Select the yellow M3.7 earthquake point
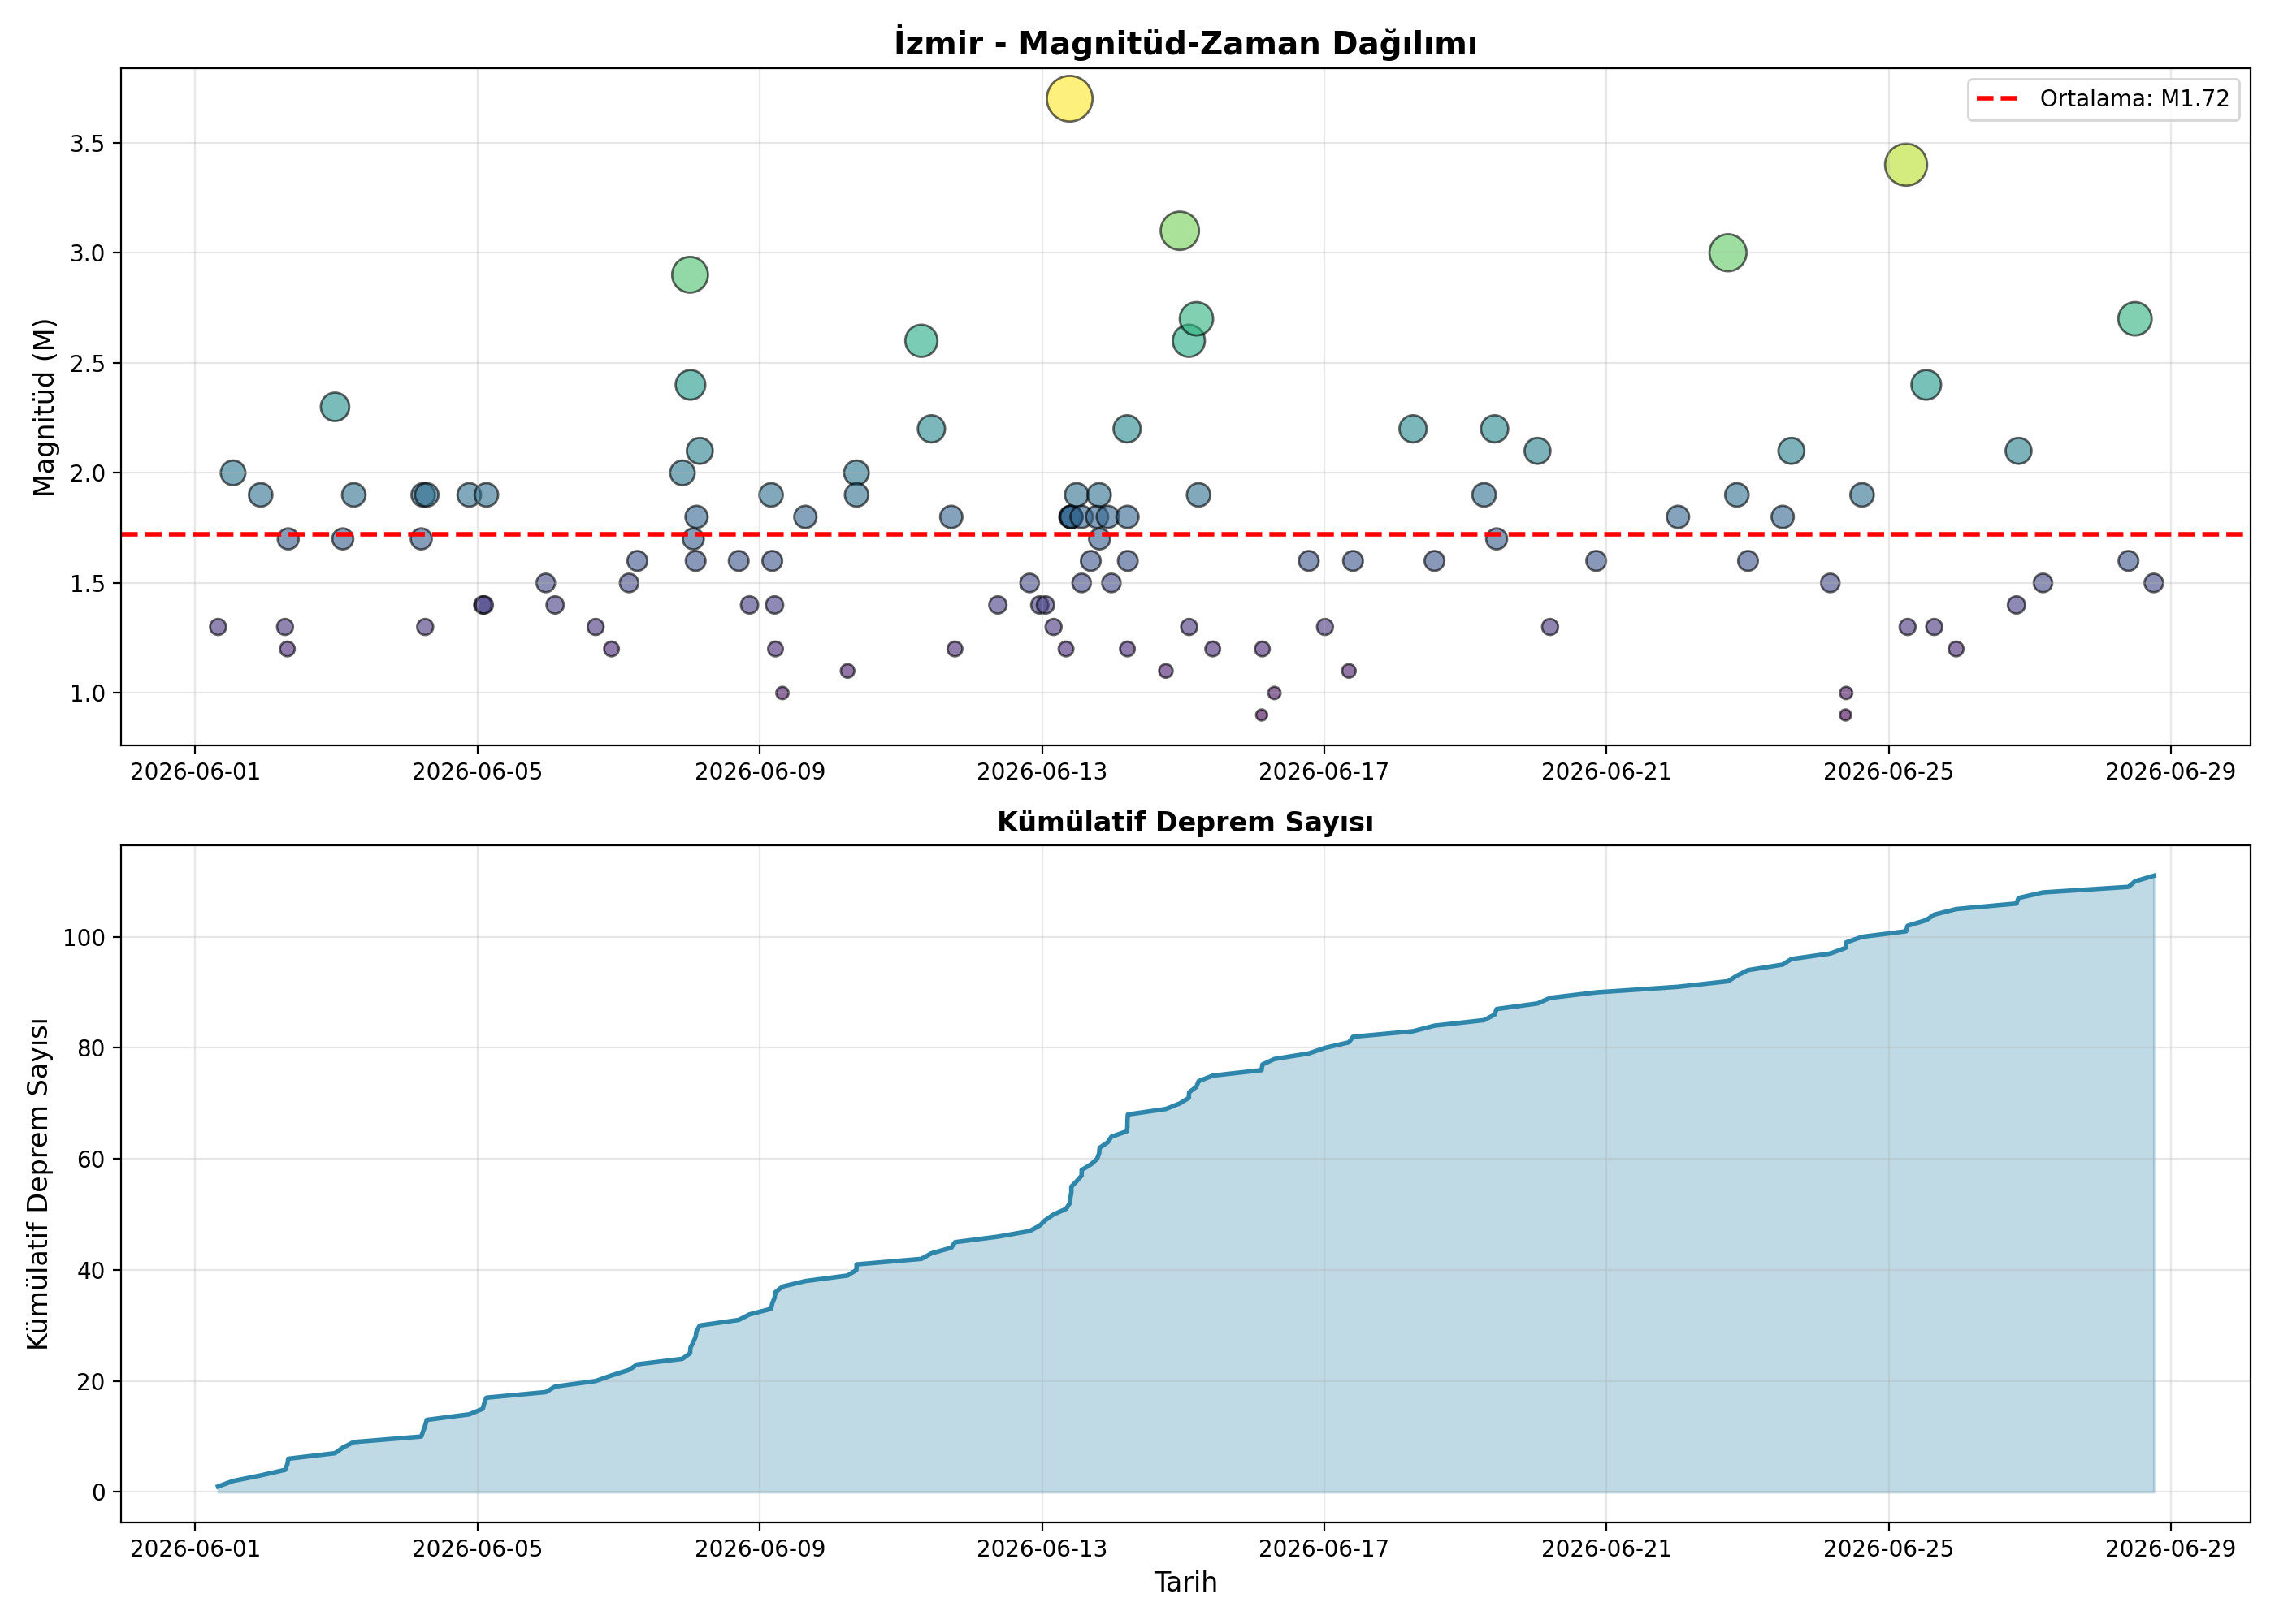Screen dimensions: 2275x1624 [x=1069, y=99]
